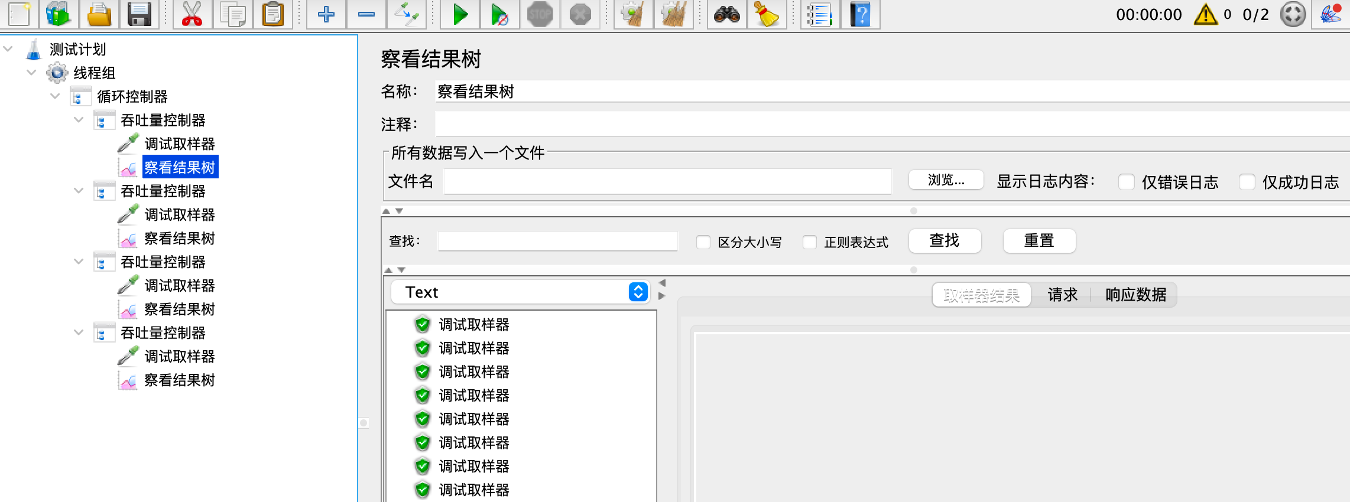1350x502 pixels.
Task: Collapse the last 吞吐量控制器 node
Action: [x=79, y=333]
